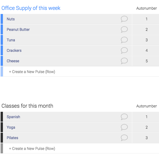
Task: Create a new pulse under Classes group
Action: pos(32,148)
